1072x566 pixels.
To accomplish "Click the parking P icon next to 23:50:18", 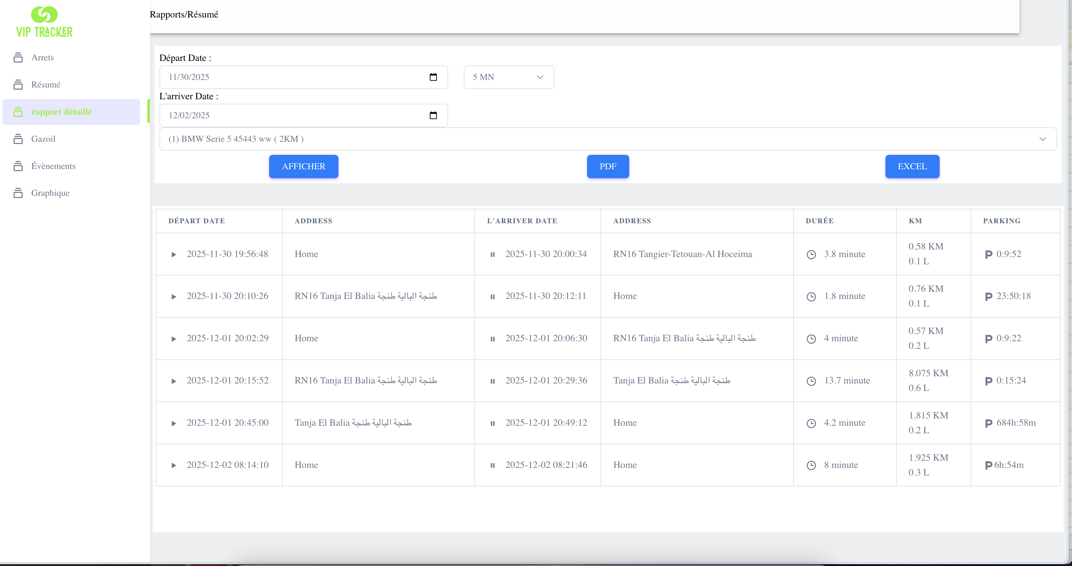I will tap(989, 297).
